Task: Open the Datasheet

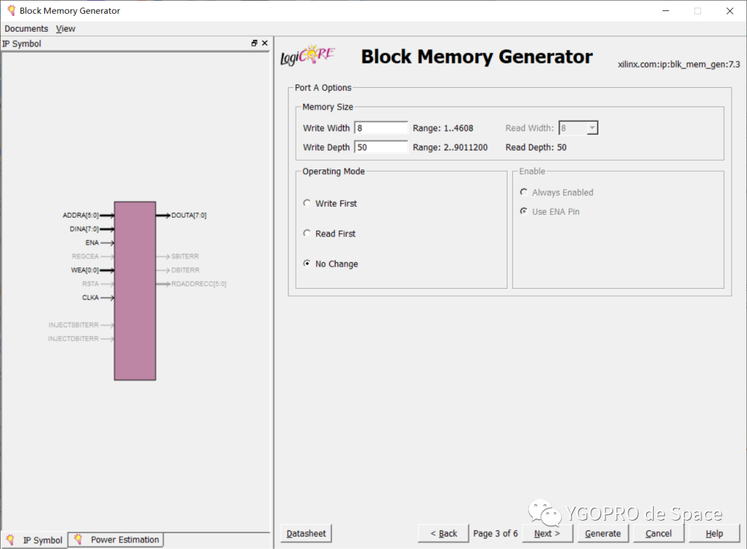Action: pos(306,533)
